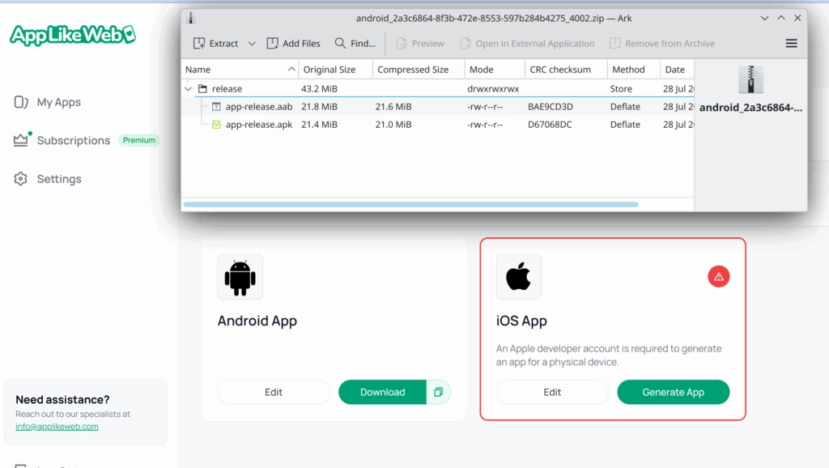Click the Extract toolbar button in Ark
829x468 pixels.
(x=216, y=44)
